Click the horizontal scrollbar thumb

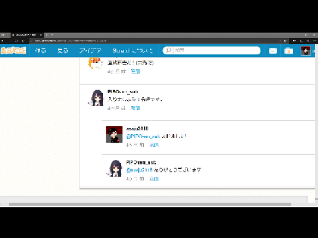pyautogui.click(x=150, y=204)
